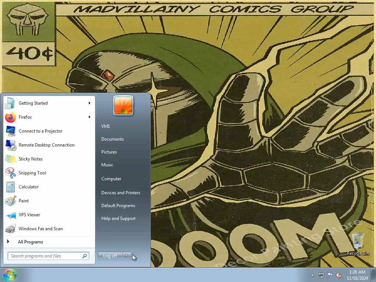Click the Sticky Notes label
Viewport: 376px width, 282px height.
pos(31,159)
